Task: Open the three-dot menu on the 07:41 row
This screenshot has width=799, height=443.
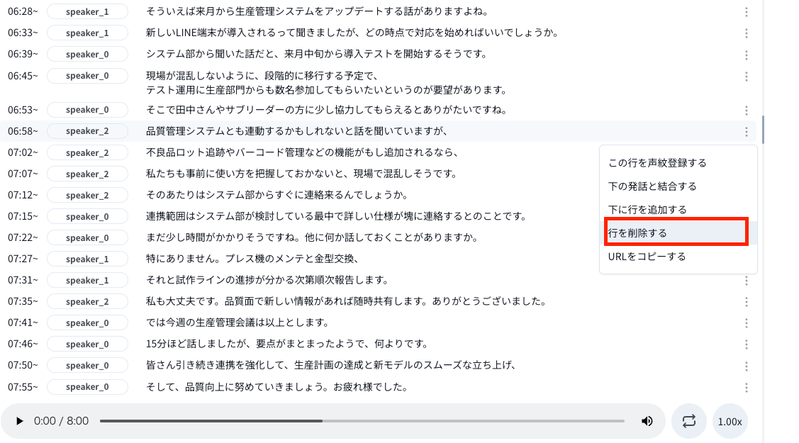Action: point(747,323)
